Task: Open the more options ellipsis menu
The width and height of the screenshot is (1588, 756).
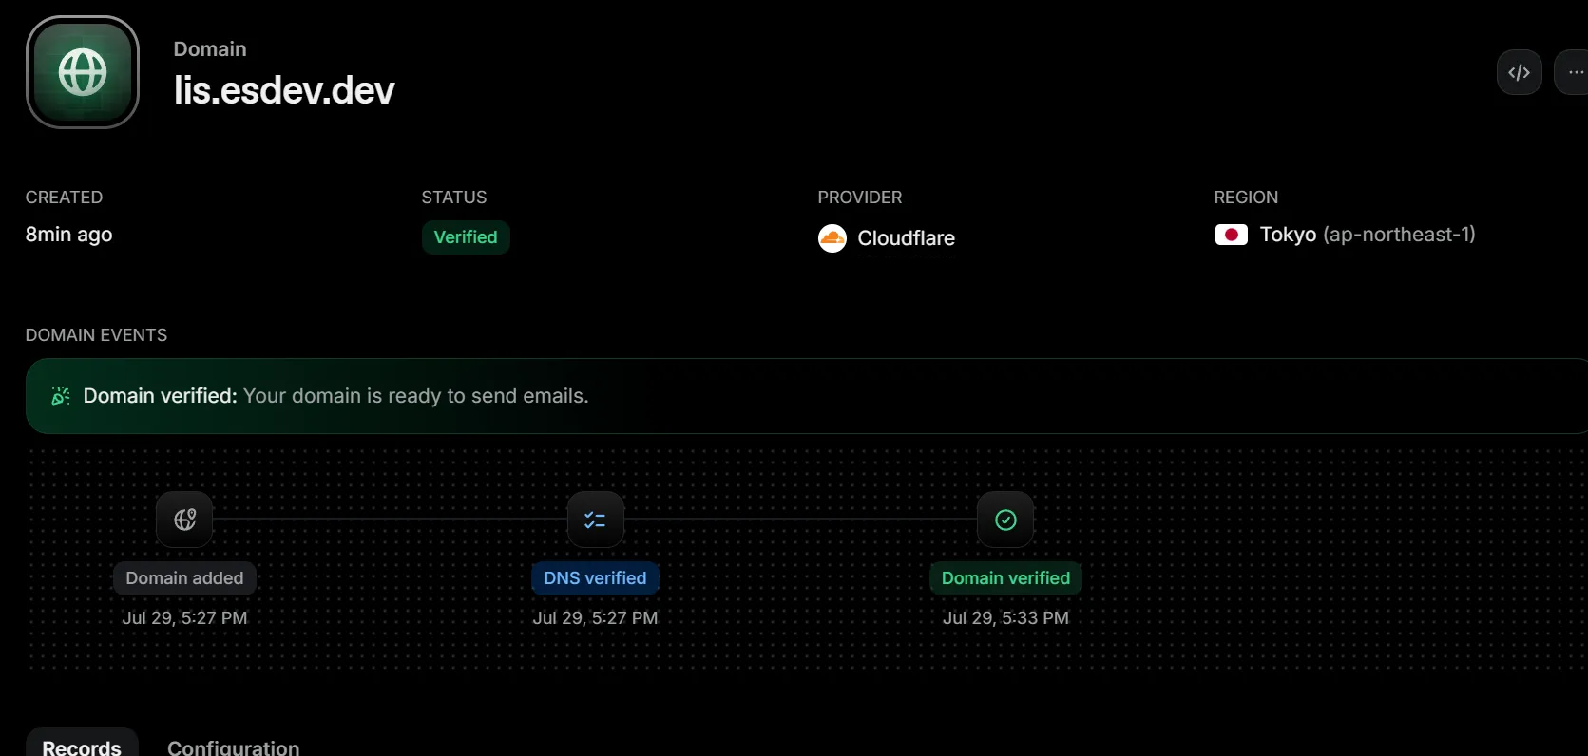Action: pyautogui.click(x=1573, y=72)
